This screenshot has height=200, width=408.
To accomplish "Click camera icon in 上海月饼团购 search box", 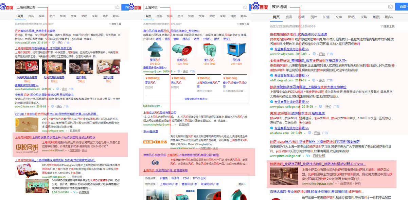I will (x=117, y=7).
